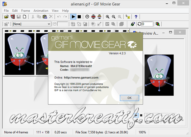Click the status bar '100%' zoom value
Screen dimensions: 191x137
point(142,132)
